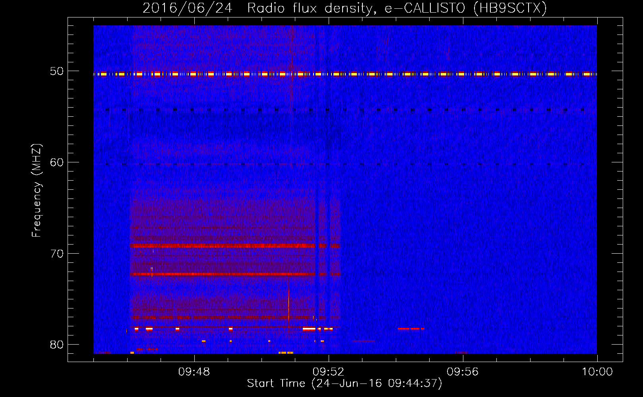Click the '60' frequency tick label
This screenshot has height=397, width=643.
(56, 162)
